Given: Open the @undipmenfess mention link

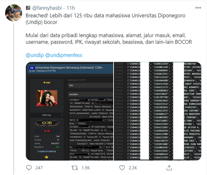Looking at the screenshot, I should (64, 55).
